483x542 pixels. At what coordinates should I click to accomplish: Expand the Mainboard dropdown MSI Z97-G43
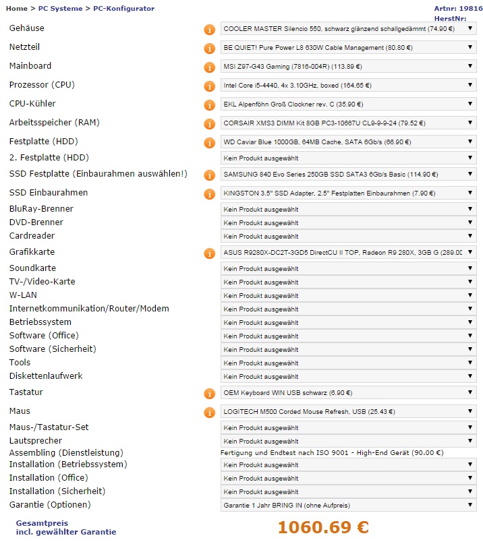(348, 66)
